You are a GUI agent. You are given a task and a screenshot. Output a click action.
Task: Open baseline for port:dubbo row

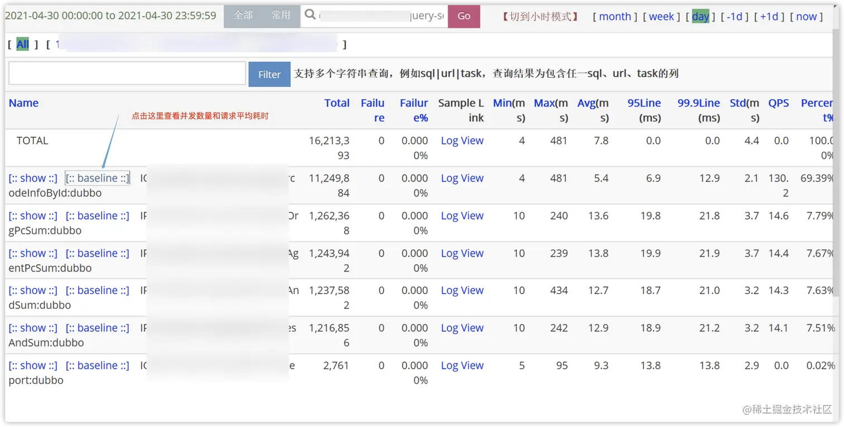(x=98, y=366)
